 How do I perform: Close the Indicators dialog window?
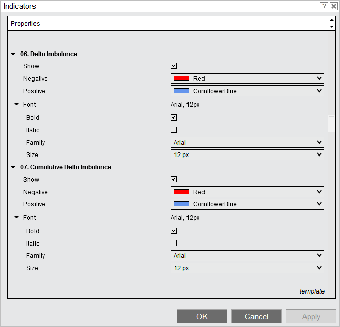[333, 6]
